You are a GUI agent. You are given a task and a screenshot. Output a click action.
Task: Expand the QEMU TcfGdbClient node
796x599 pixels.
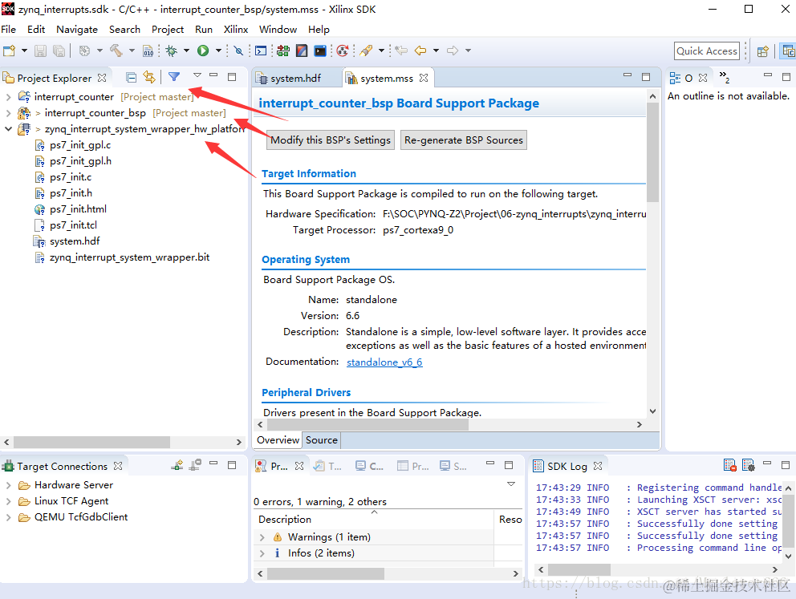(x=8, y=517)
